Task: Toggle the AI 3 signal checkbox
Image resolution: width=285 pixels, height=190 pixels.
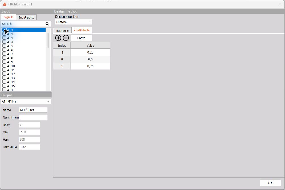Action: [4, 38]
